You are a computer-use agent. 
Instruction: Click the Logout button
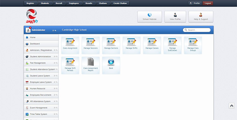208,3
